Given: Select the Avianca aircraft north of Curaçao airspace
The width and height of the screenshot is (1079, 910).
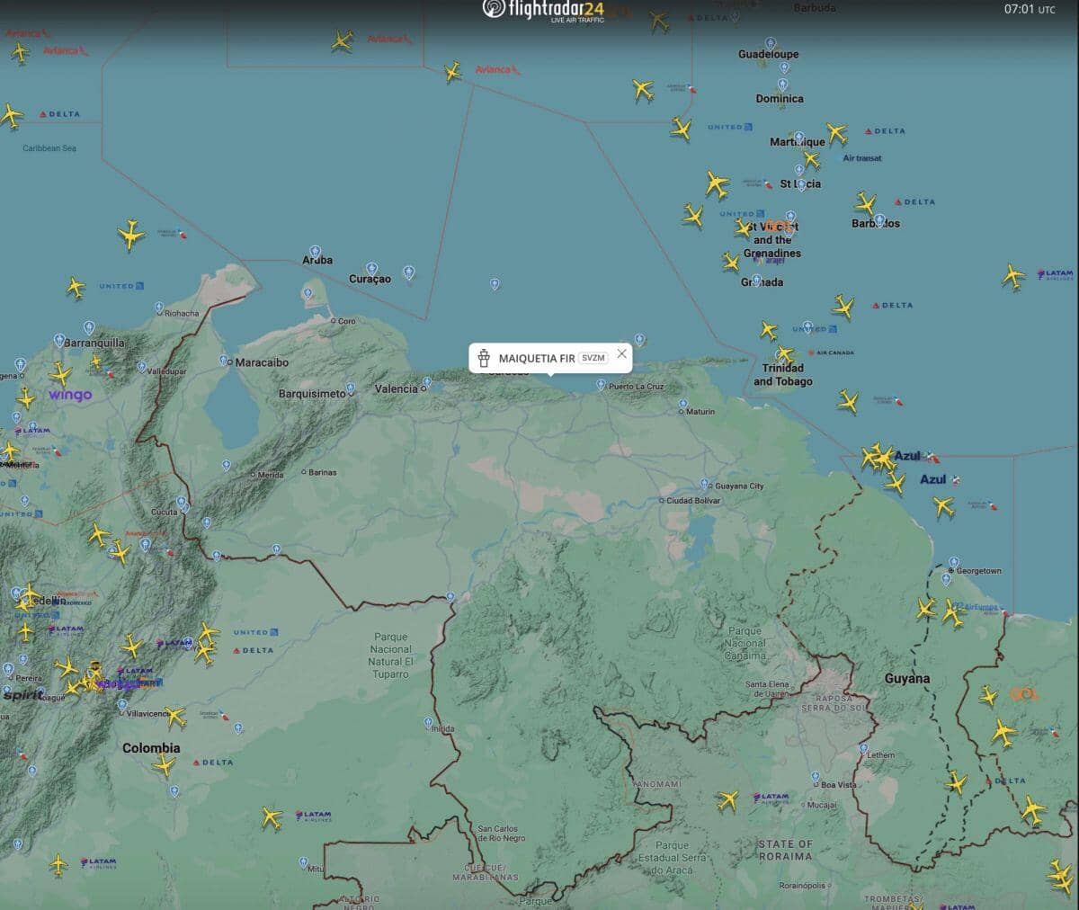Looking at the screenshot, I should (x=452, y=72).
